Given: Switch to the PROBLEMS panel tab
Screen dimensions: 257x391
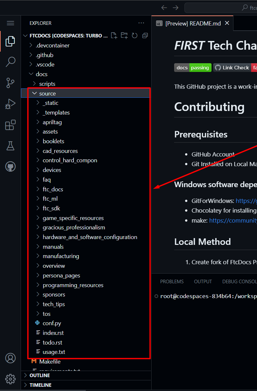Looking at the screenshot, I should (x=172, y=282).
